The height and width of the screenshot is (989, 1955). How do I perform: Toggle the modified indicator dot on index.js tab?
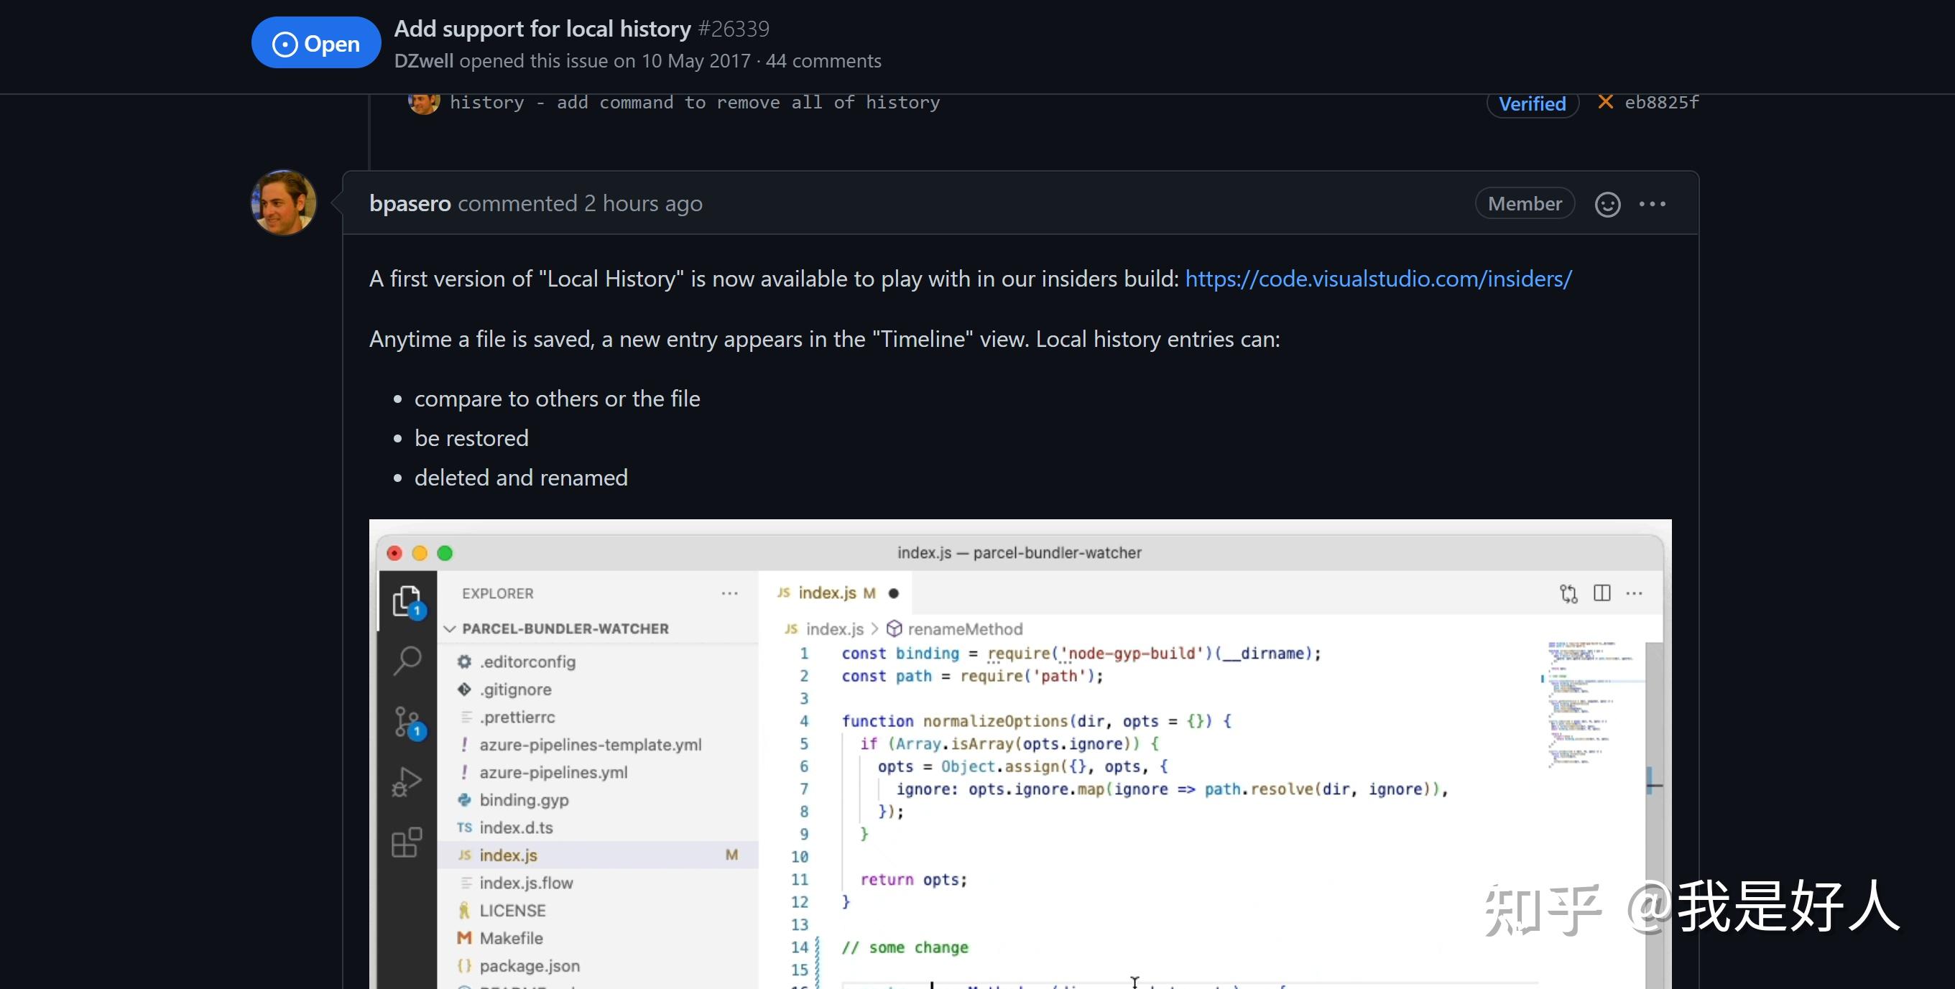892,593
